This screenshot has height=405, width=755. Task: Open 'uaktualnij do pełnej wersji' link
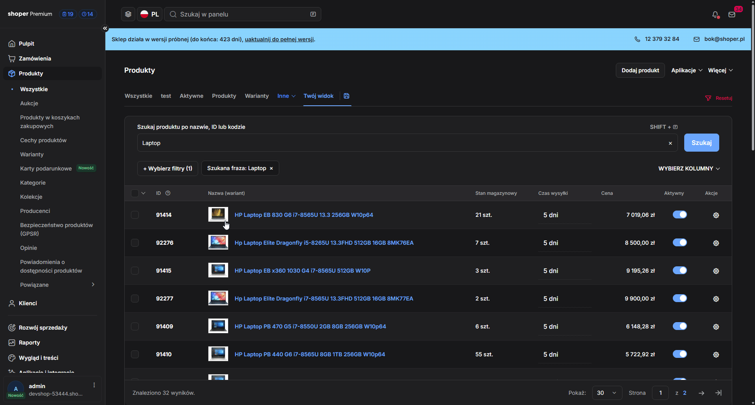click(x=279, y=39)
